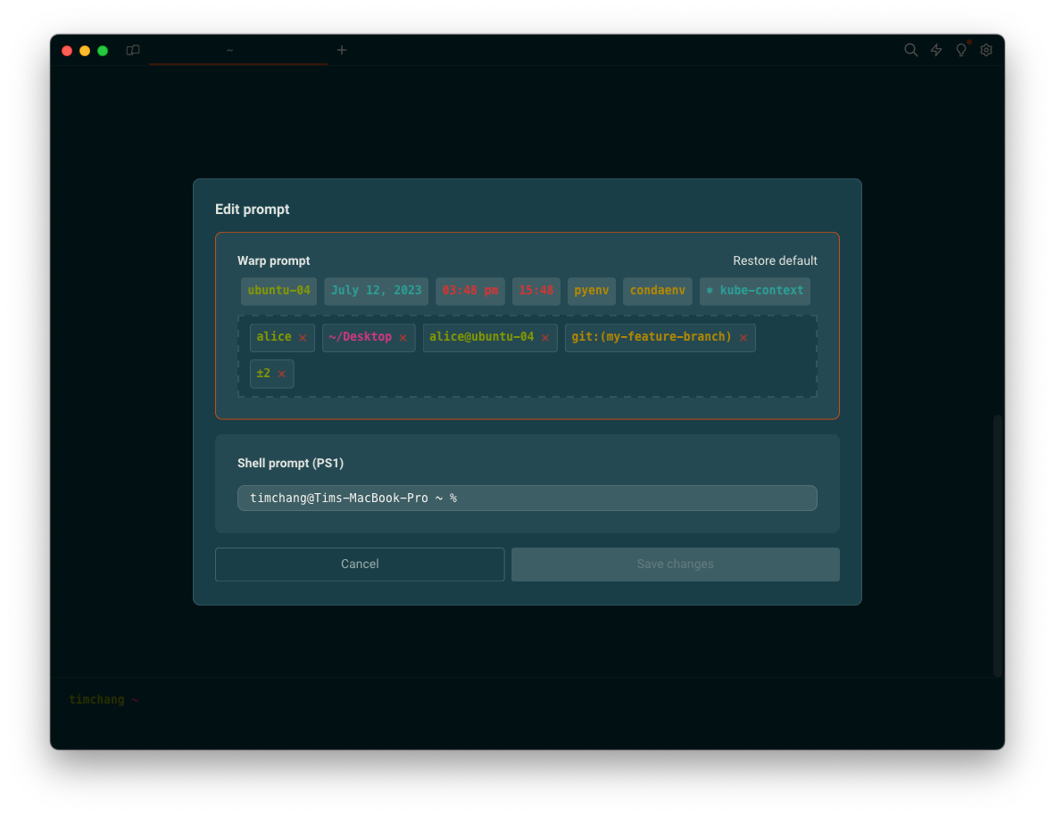Add the pyenv chip

pyautogui.click(x=592, y=291)
